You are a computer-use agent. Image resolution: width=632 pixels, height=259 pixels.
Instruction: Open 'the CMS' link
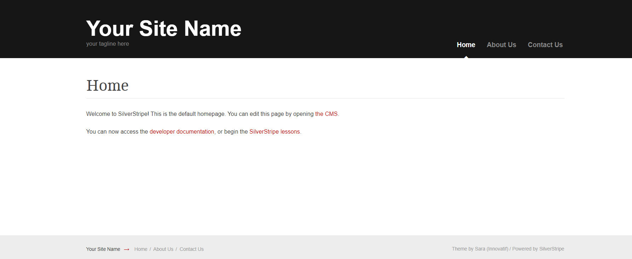326,114
